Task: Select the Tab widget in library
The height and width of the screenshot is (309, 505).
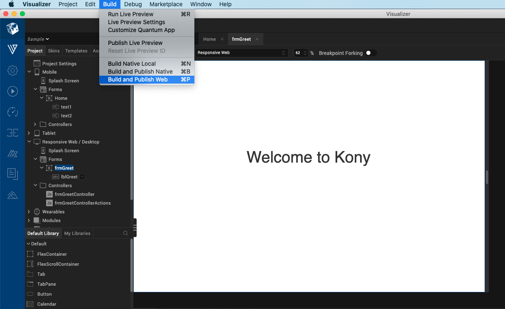Action: [41, 274]
